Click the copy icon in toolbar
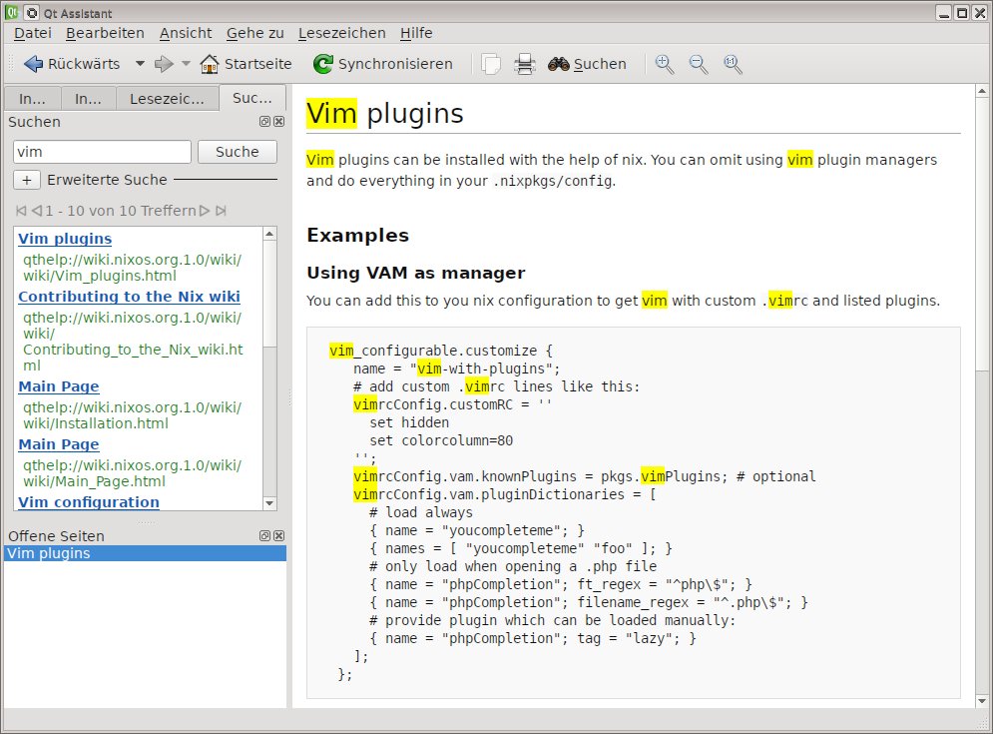Screen dimensions: 993x734 tap(491, 64)
